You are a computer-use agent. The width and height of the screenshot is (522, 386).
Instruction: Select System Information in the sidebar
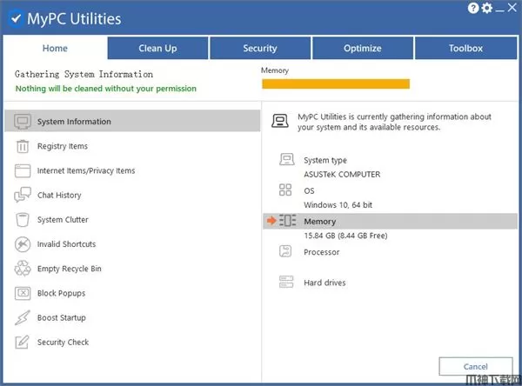click(74, 122)
